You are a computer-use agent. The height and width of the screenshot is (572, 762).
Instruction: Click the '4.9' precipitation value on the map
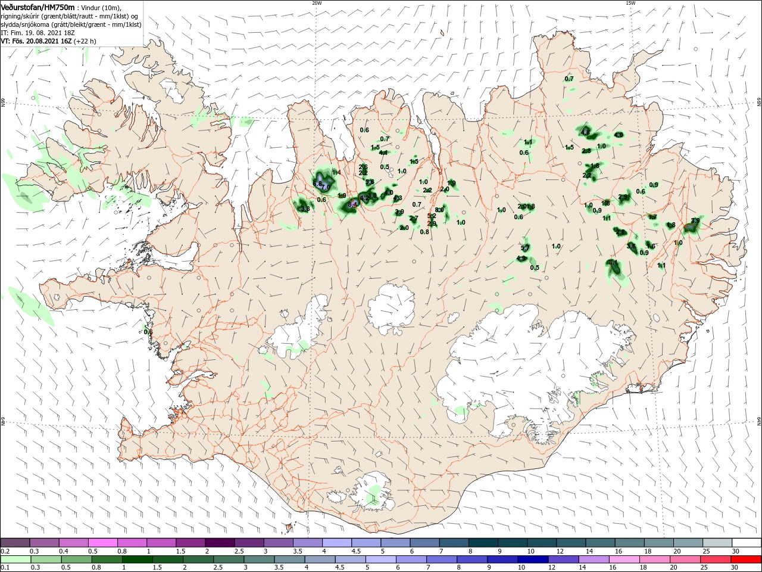tap(521, 259)
